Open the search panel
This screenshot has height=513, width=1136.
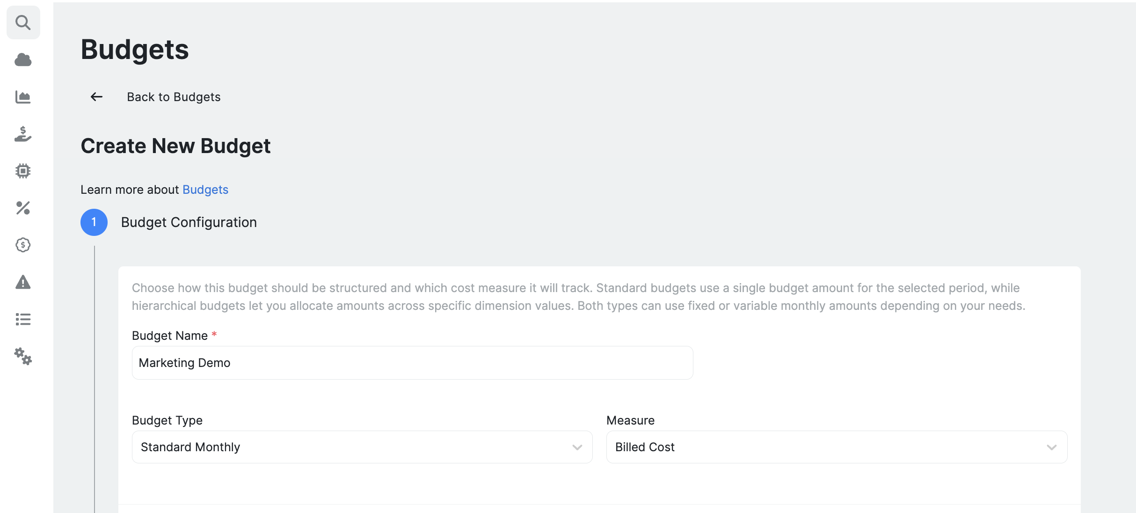(23, 22)
